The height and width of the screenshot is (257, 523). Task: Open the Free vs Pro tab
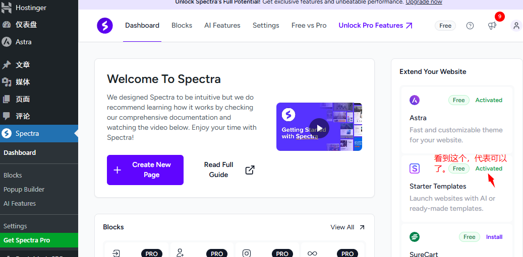pos(309,26)
